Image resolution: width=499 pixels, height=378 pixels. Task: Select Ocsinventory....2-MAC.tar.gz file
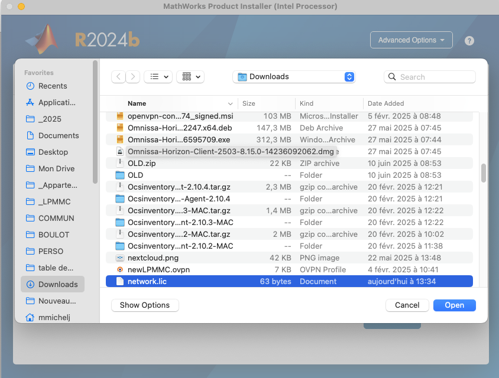pos(289,234)
